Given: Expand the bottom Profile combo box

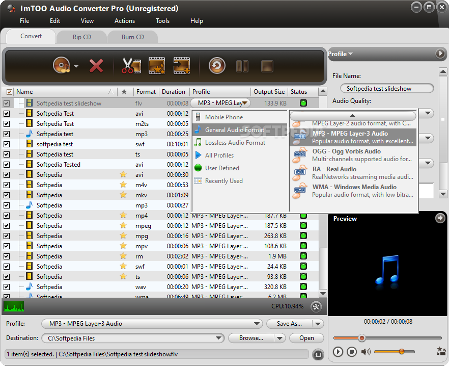Looking at the screenshot, I should point(257,324).
